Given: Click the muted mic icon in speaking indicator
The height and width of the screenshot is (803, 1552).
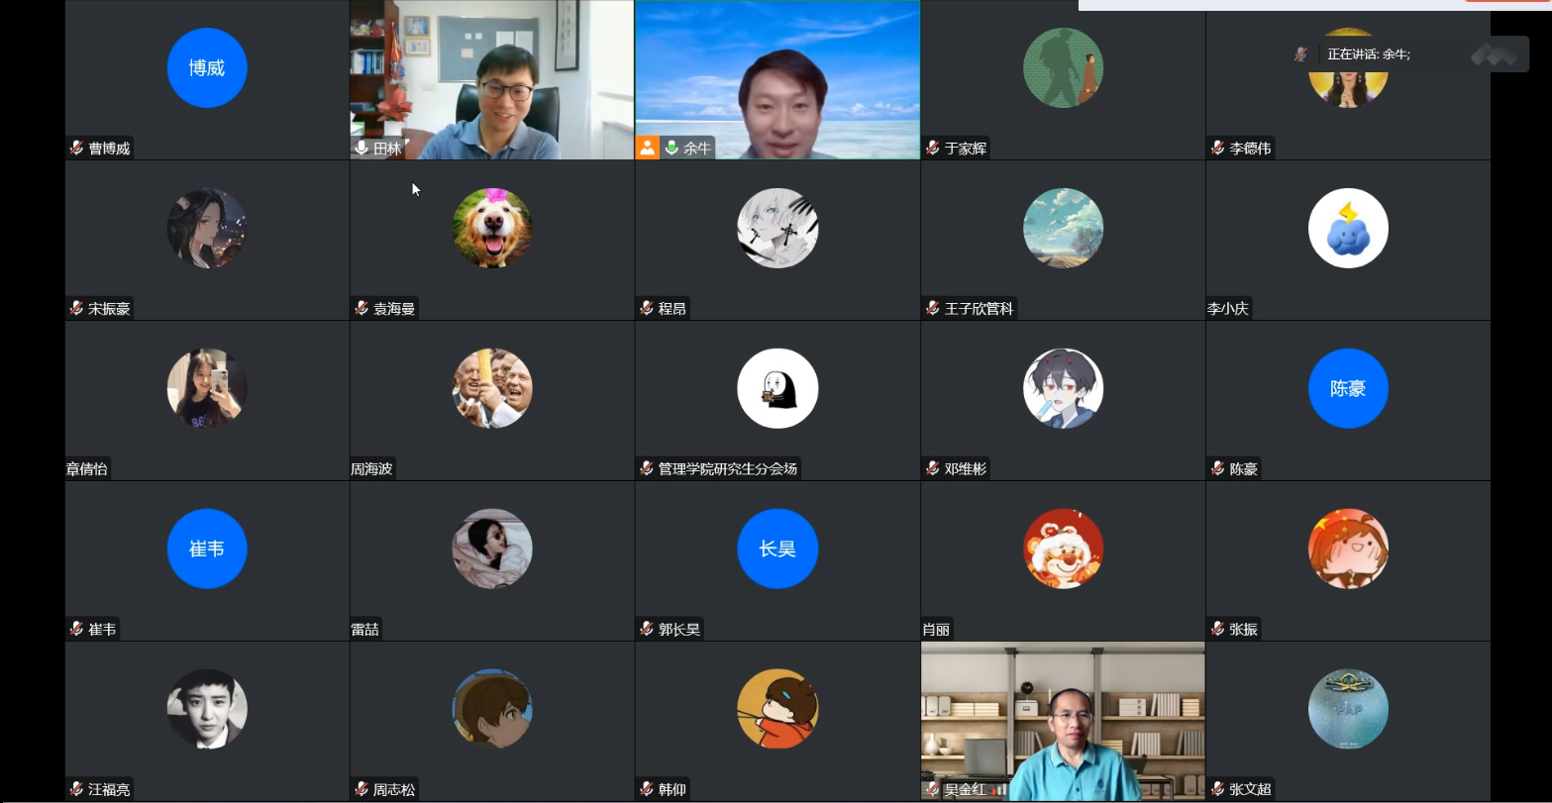Looking at the screenshot, I should (1300, 54).
